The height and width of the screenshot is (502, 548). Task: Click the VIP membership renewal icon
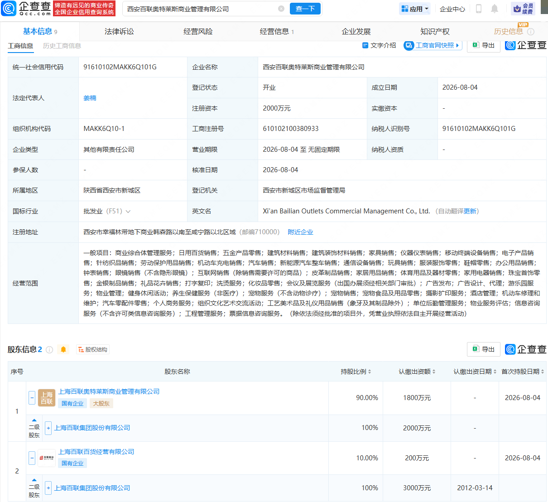pos(523,9)
